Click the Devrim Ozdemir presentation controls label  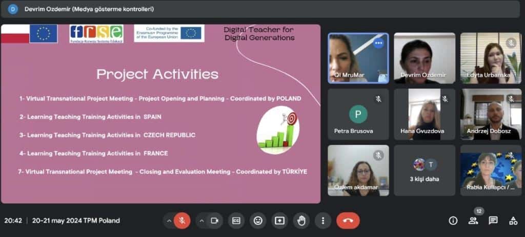pyautogui.click(x=89, y=9)
